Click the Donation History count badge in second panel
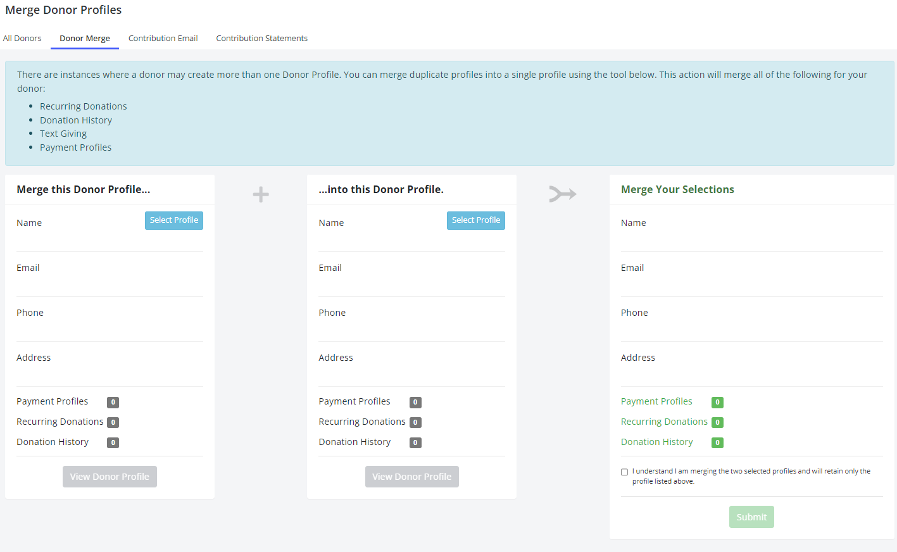Viewport: 897px width, 552px height. (415, 442)
